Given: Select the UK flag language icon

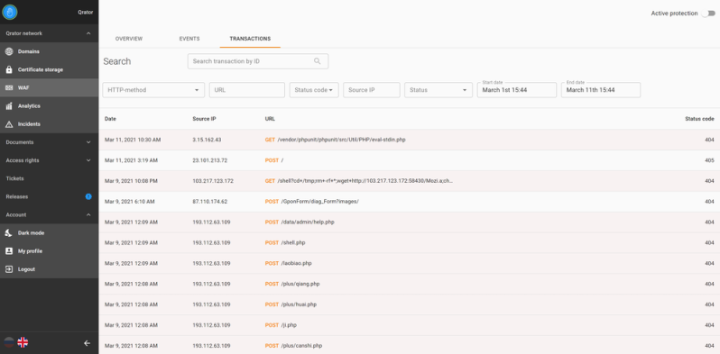Looking at the screenshot, I should point(23,342).
